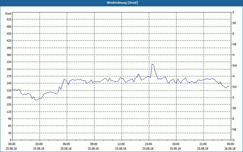Click the 450 degree axis label
The image size is (243, 152).
coord(9,34)
